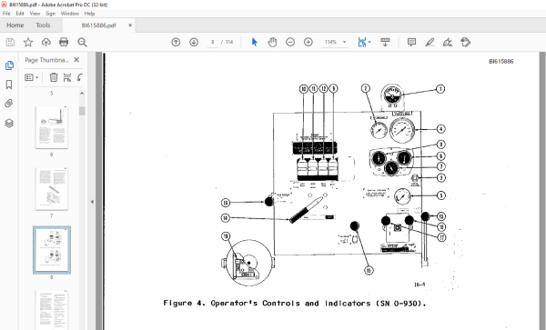Delete selected page with trash icon
The width and height of the screenshot is (546, 330).
click(x=54, y=77)
